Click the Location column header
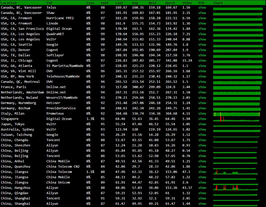Image resolution: width=266 pixels, height=207 pixels. pos(9,3)
